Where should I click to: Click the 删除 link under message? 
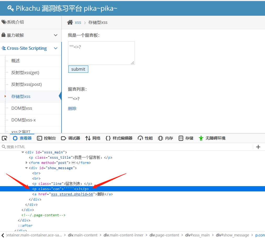(x=72, y=108)
